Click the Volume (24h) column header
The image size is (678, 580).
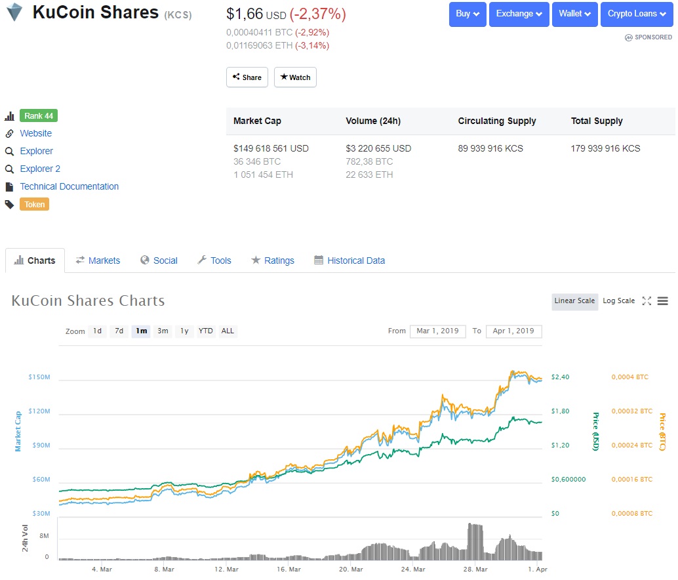click(373, 121)
